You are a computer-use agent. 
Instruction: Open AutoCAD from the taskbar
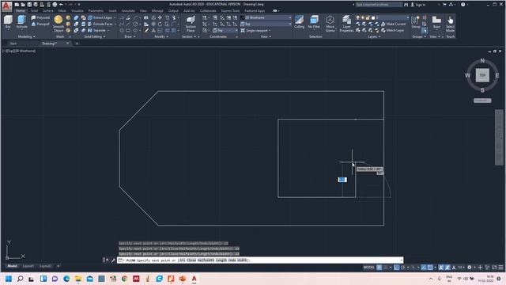pyautogui.click(x=194, y=279)
